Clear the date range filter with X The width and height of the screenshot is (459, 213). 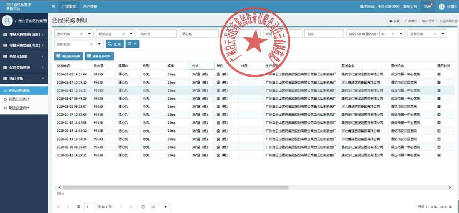coord(393,34)
